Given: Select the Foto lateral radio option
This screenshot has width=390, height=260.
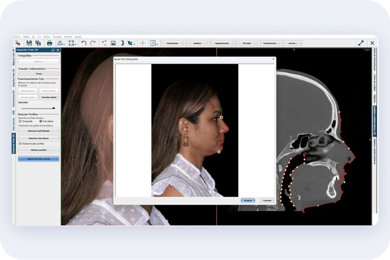Looking at the screenshot, I should 41,121.
